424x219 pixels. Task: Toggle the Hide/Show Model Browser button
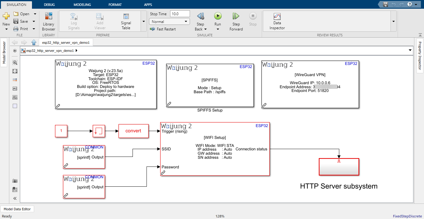[x=15, y=51]
